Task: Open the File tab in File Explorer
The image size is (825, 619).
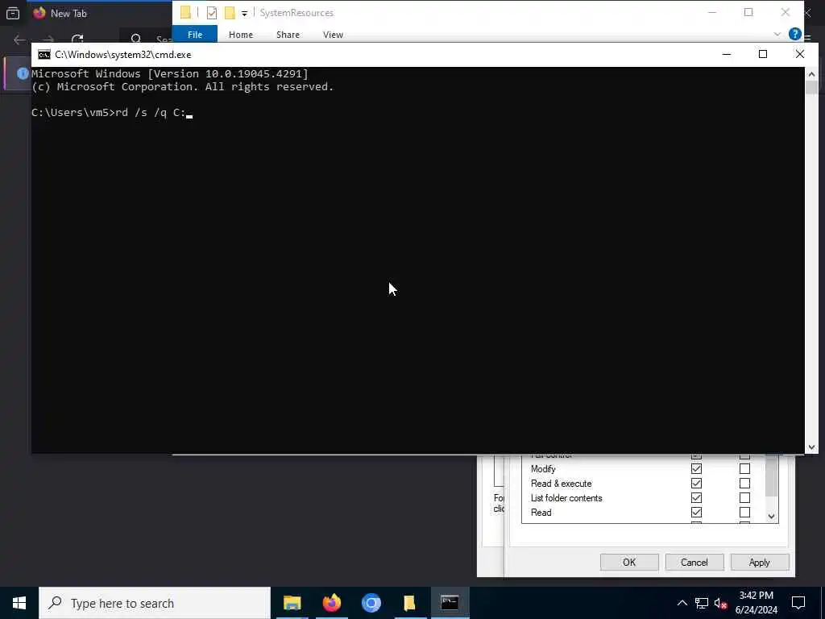Action: click(195, 34)
